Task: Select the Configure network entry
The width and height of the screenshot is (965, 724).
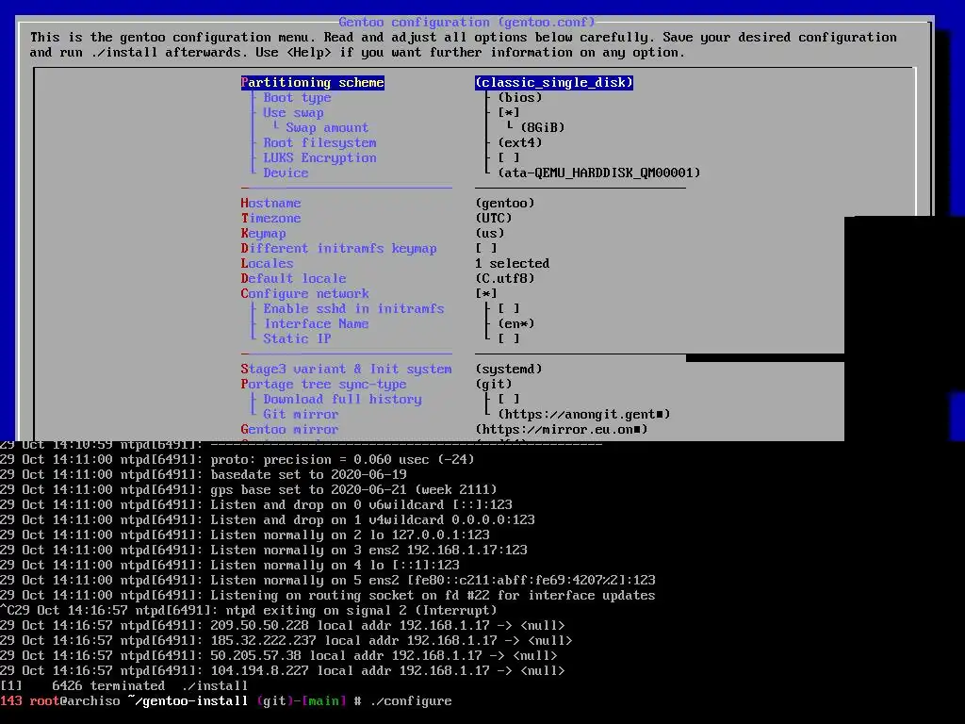Action: point(305,294)
